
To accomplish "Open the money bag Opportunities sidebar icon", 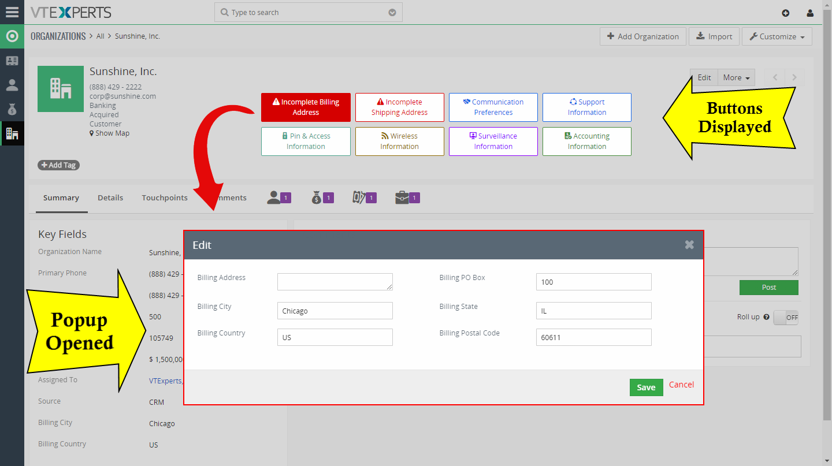I will (12, 109).
